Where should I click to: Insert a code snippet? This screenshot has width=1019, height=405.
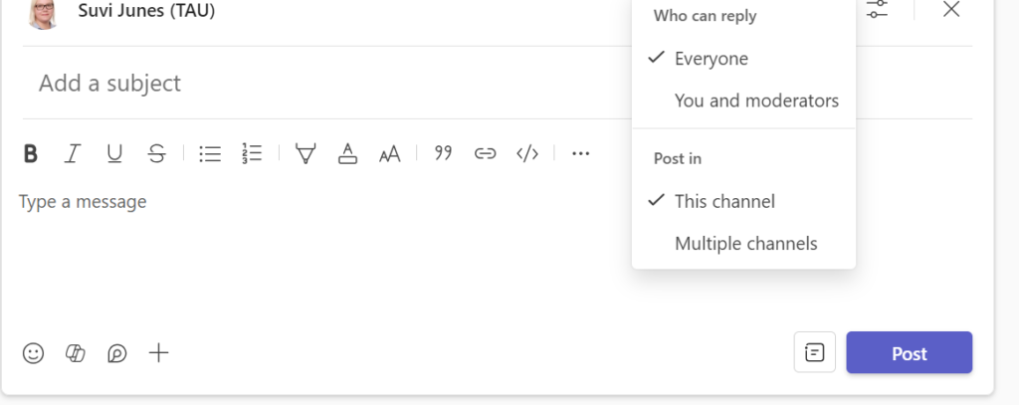click(x=527, y=153)
